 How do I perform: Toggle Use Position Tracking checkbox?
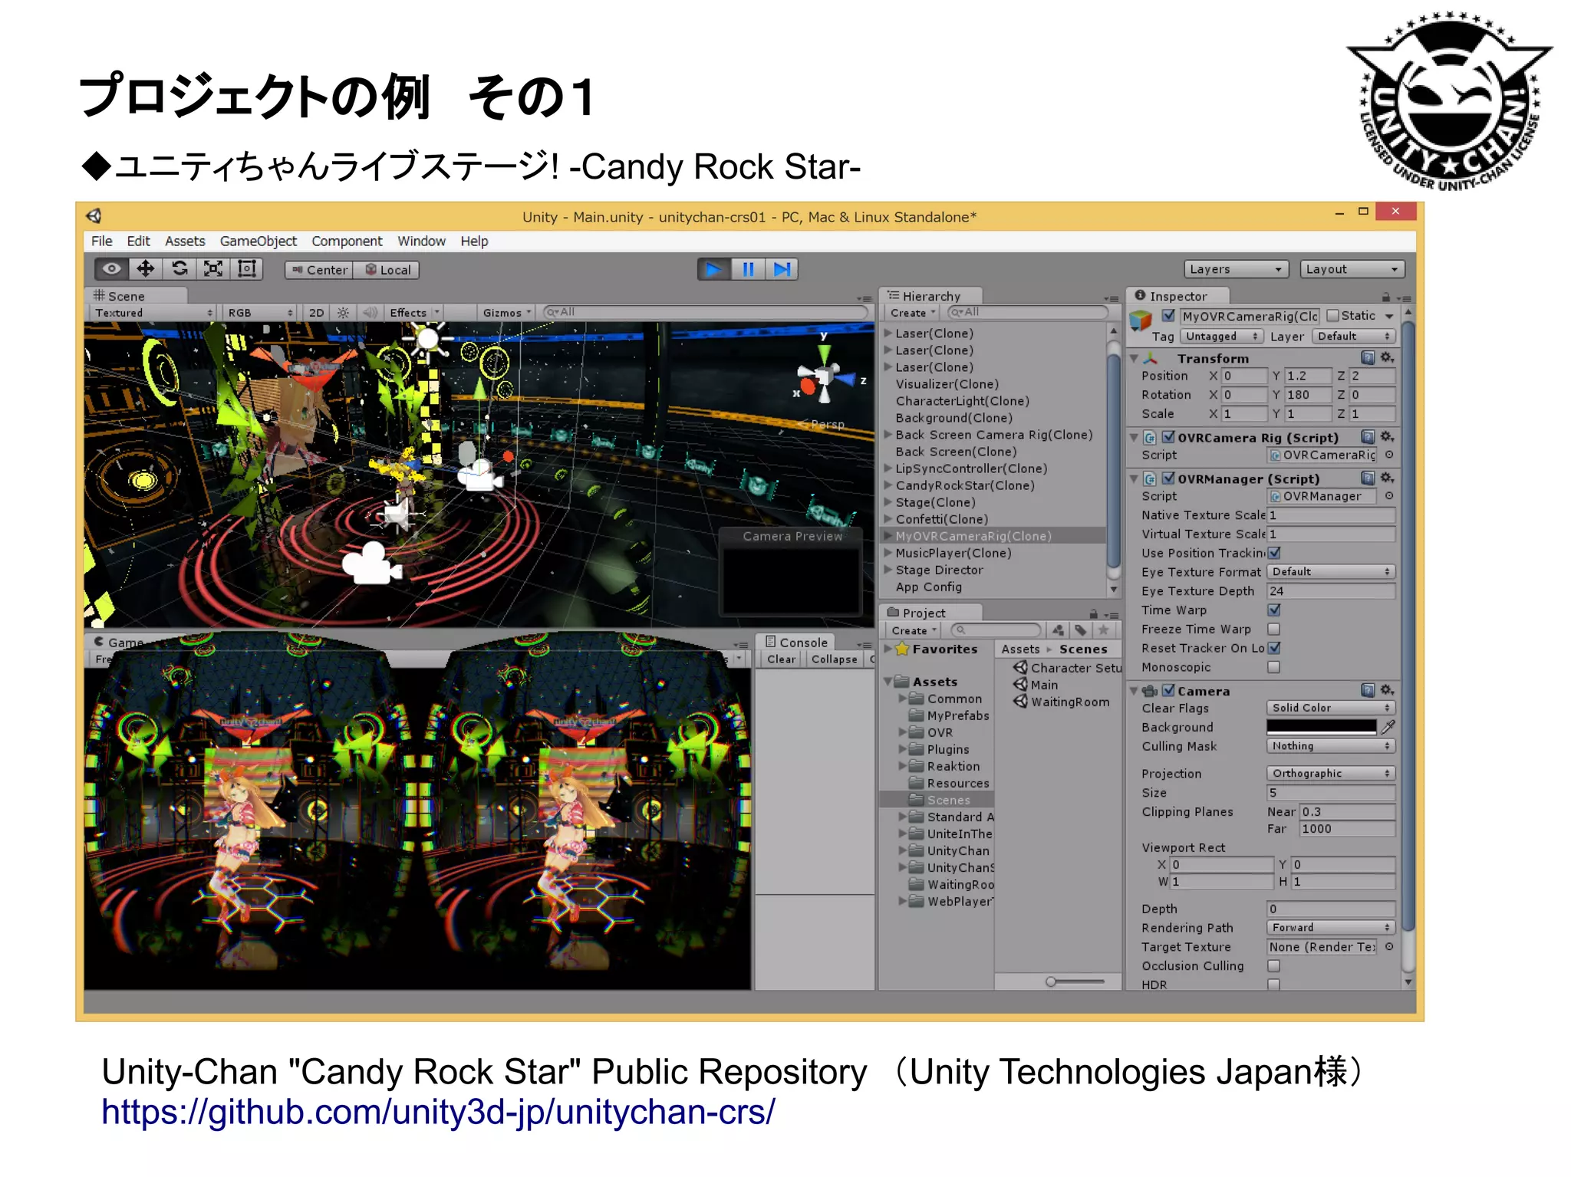coord(1274,553)
